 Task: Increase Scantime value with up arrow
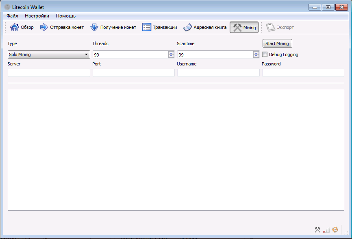click(x=256, y=53)
